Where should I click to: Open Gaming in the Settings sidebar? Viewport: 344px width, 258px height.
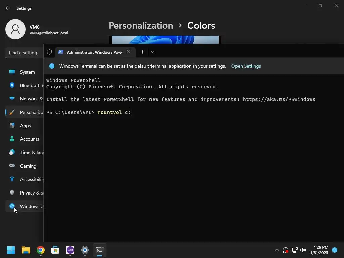(24, 166)
